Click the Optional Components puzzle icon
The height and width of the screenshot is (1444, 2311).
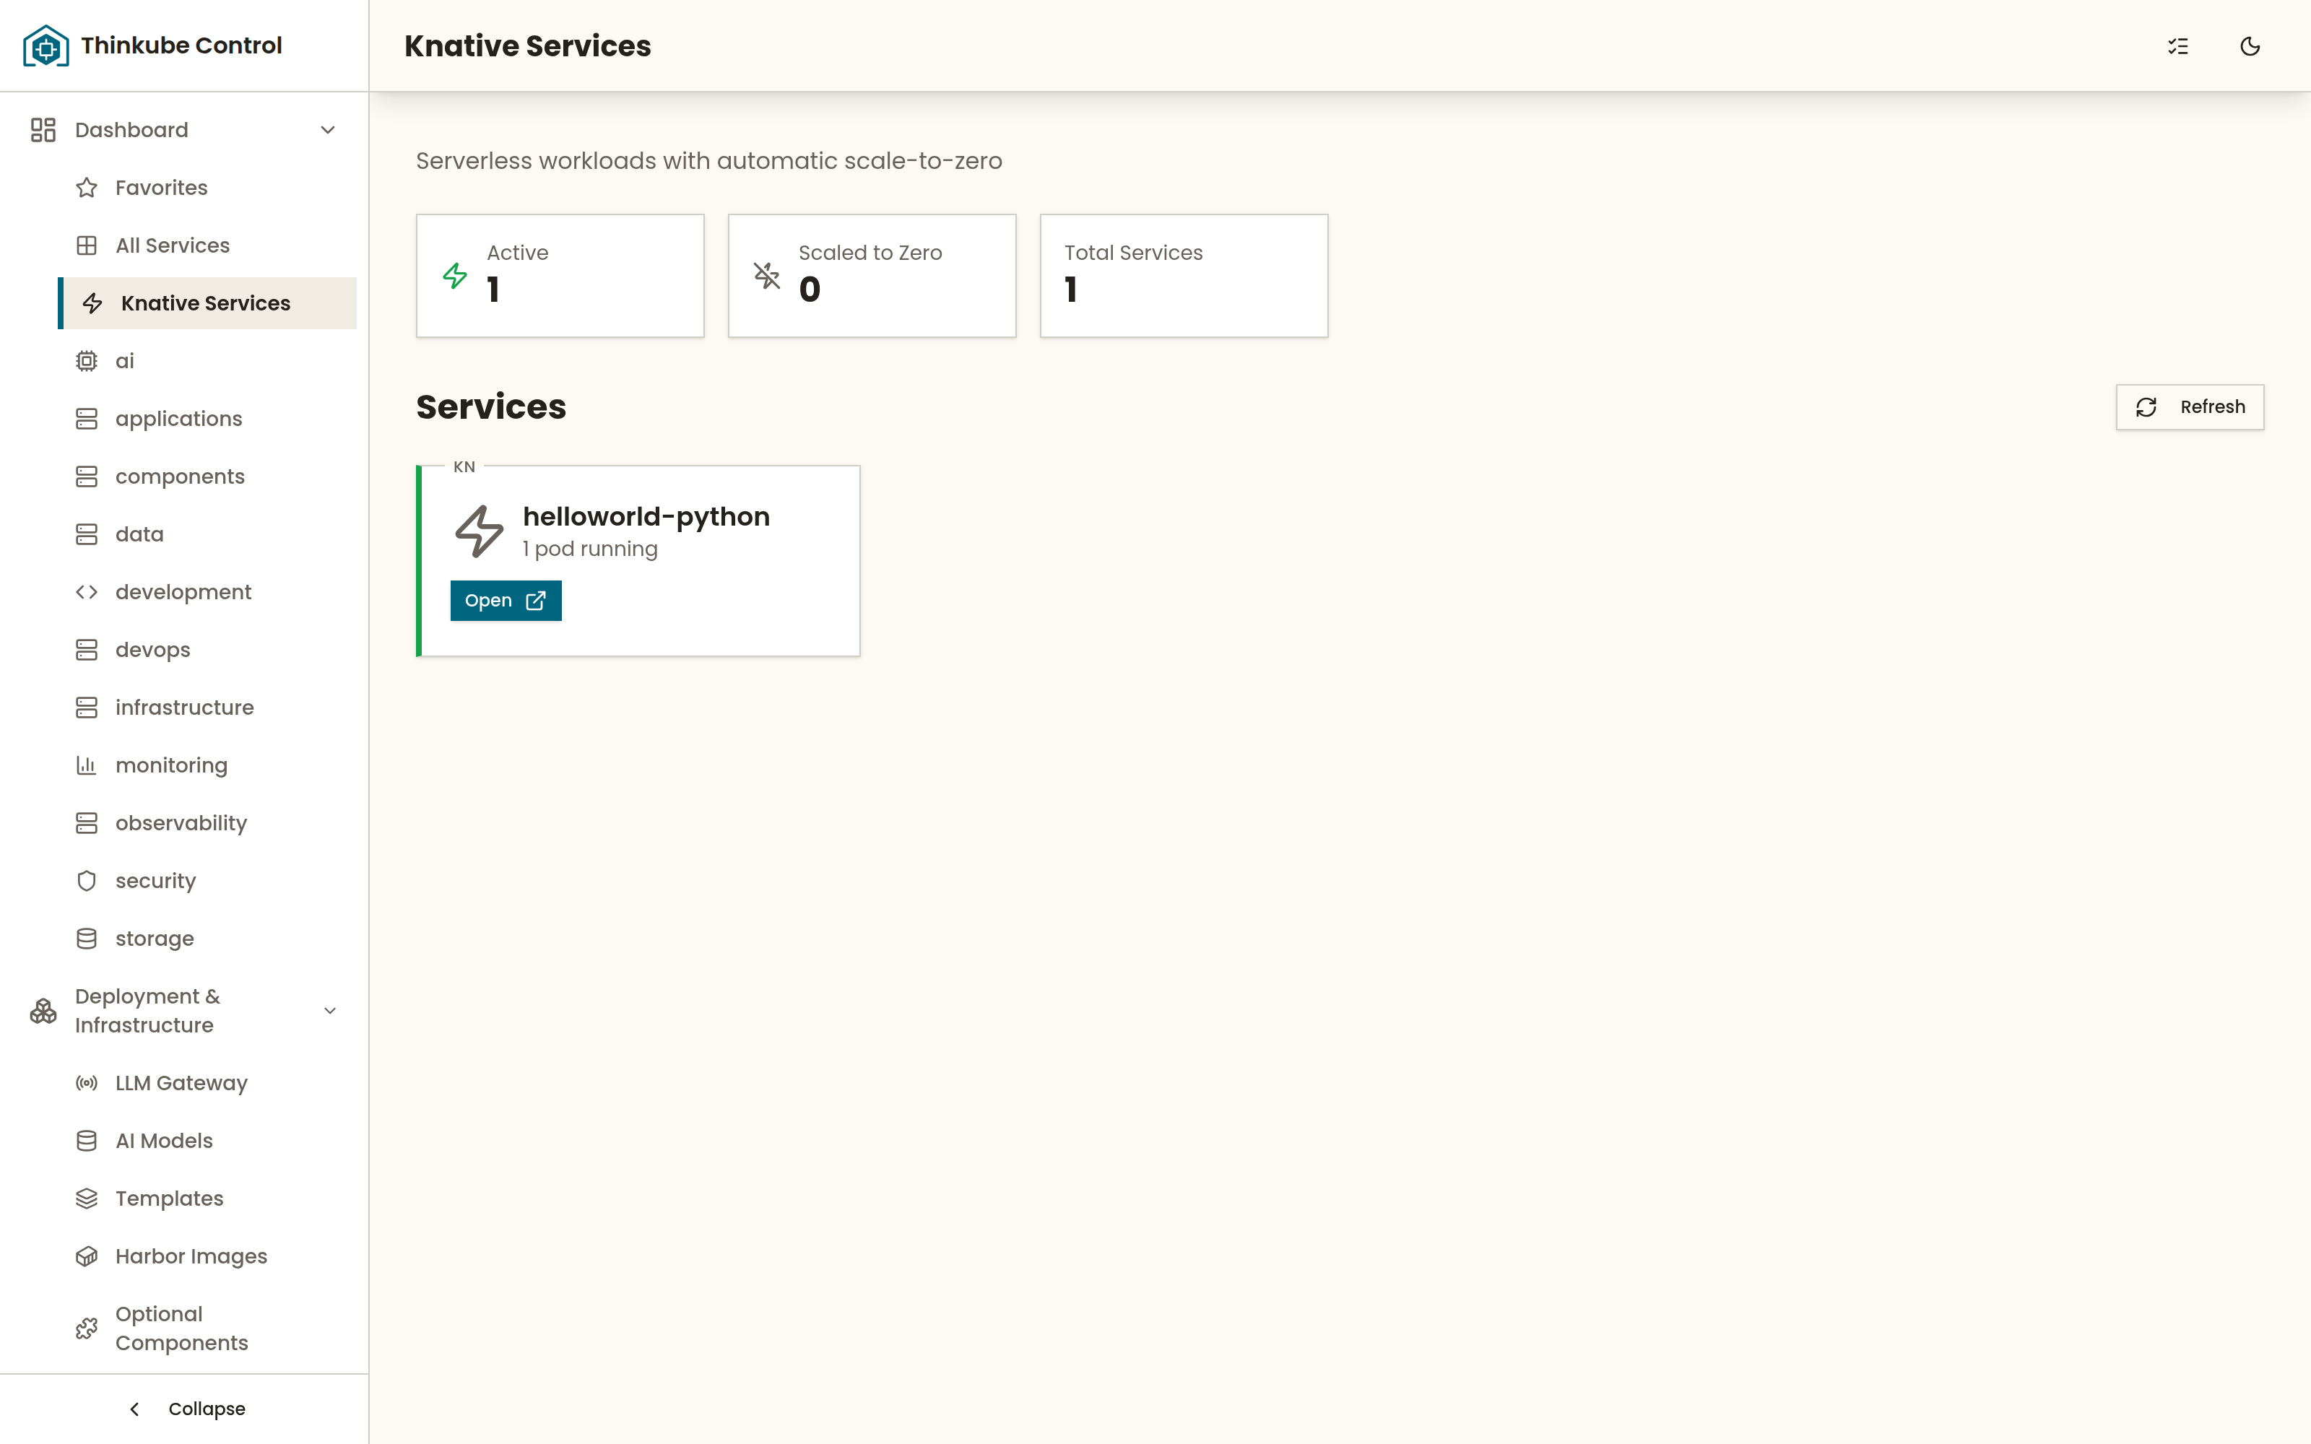coord(87,1328)
